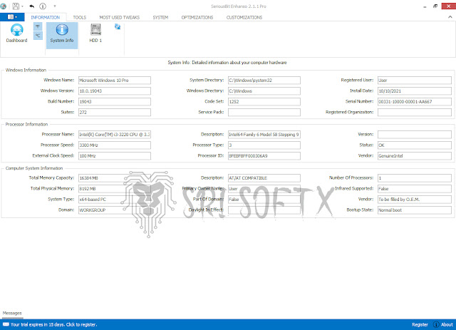
Task: Click the processor Status field showing OK
Action: coord(415,145)
